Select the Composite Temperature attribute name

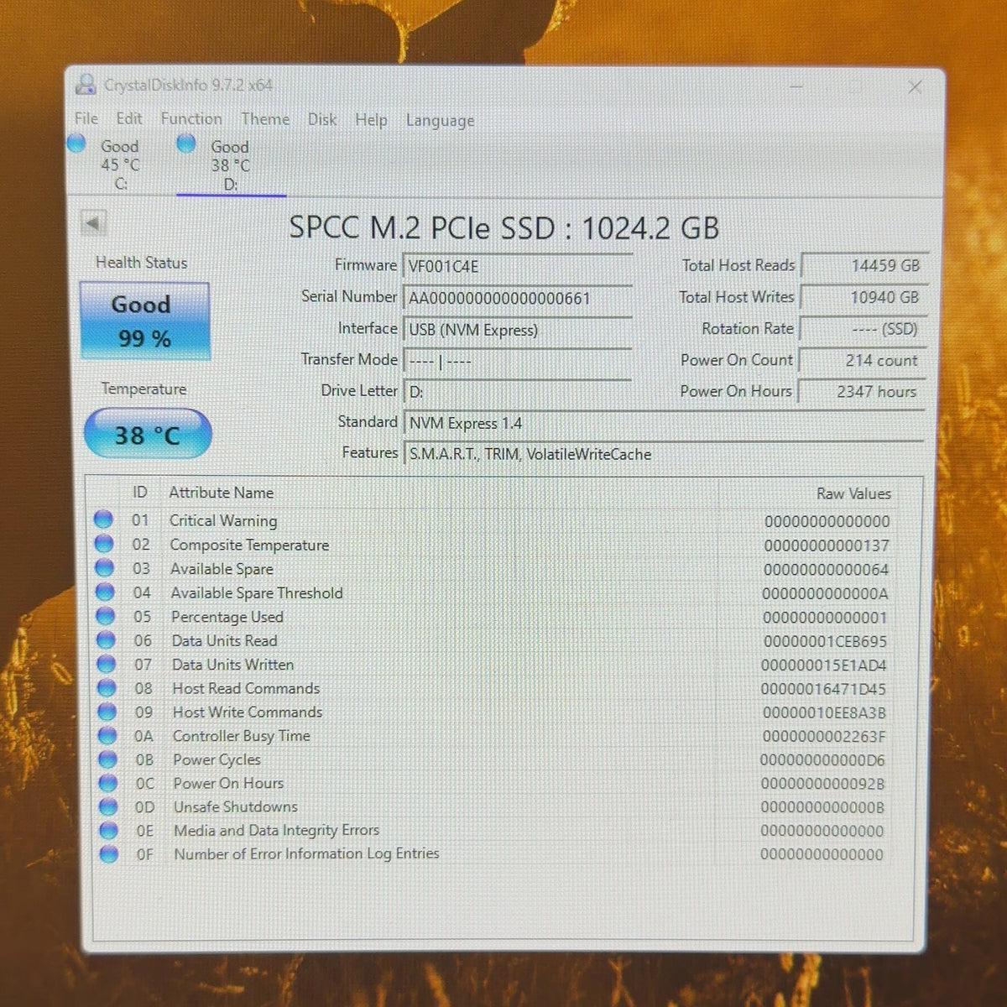[x=249, y=545]
